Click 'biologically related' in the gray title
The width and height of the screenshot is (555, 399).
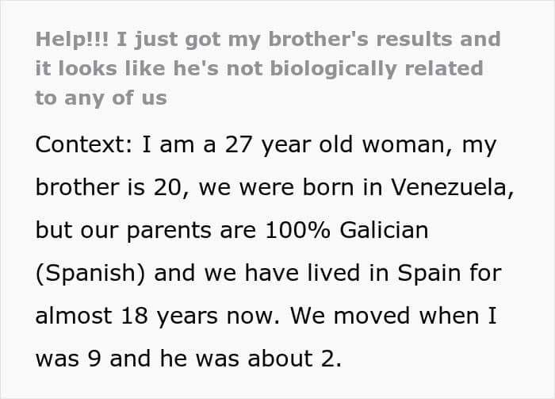[377, 69]
